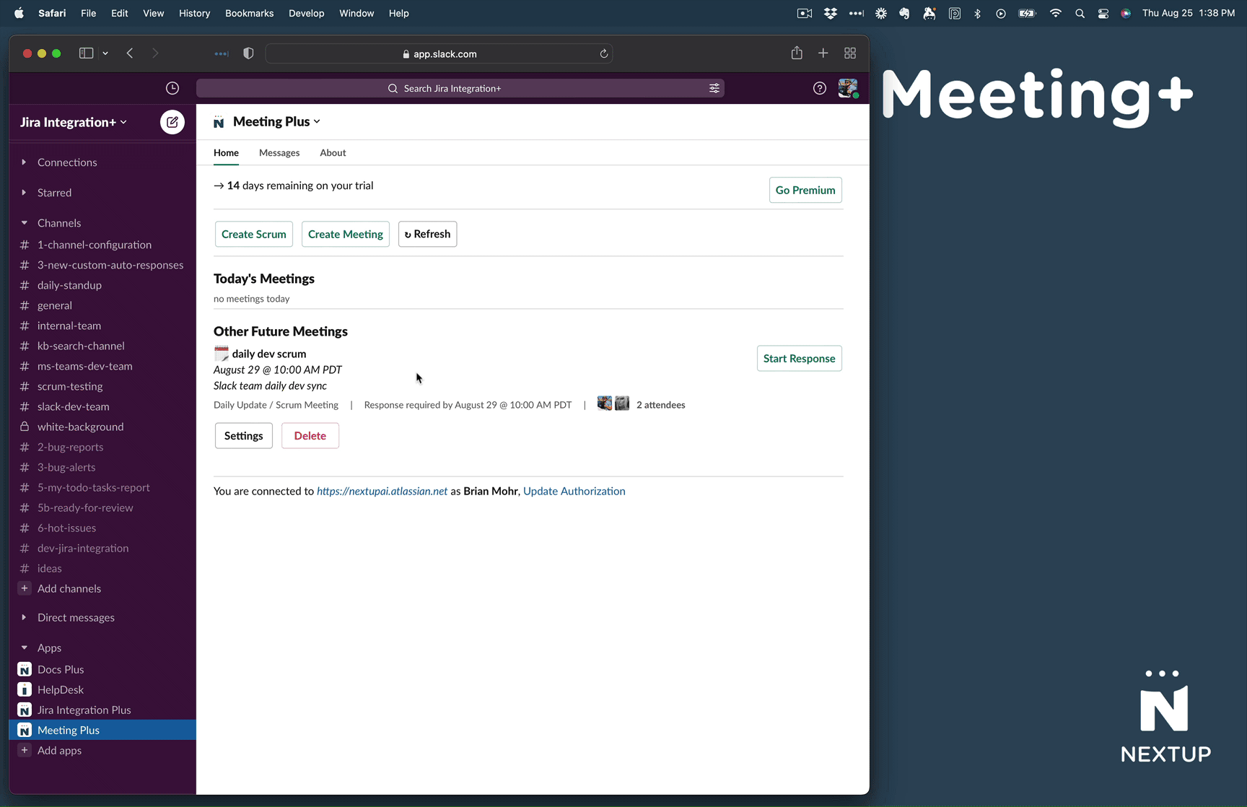Switch to the Messages tab

(279, 152)
